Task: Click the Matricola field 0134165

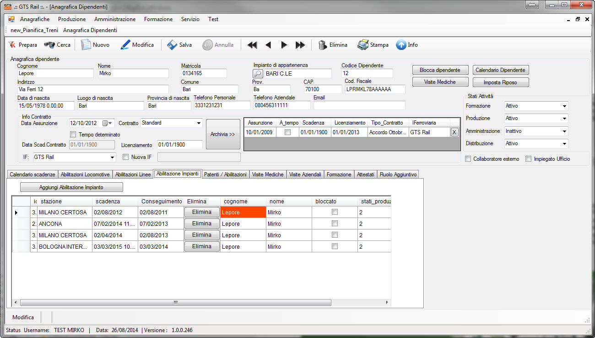Action: tap(204, 73)
